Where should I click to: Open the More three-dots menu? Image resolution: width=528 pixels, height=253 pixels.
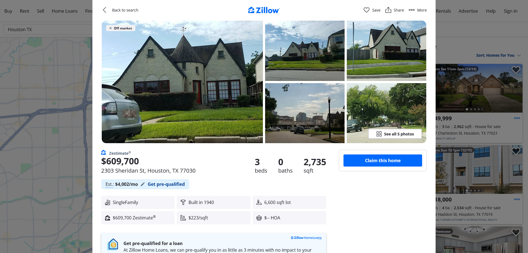tap(417, 10)
